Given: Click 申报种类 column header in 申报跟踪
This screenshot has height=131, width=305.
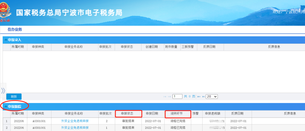Looking at the screenshot, I should [38, 114].
